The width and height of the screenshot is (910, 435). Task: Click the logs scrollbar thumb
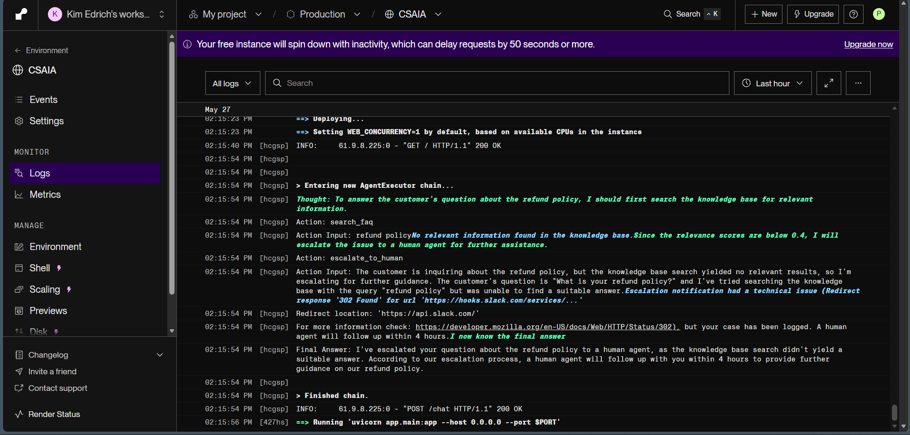894,412
